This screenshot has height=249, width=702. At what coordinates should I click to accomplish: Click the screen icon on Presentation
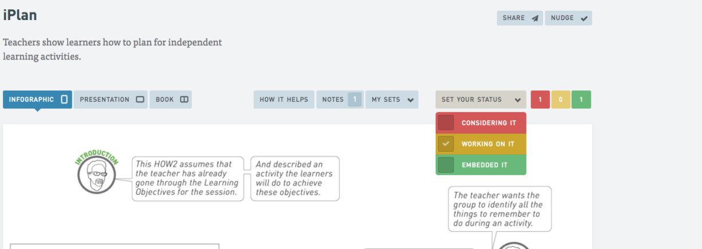click(x=140, y=100)
